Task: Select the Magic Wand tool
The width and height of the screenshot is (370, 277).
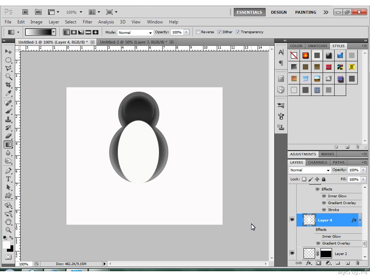Action: pos(8,76)
